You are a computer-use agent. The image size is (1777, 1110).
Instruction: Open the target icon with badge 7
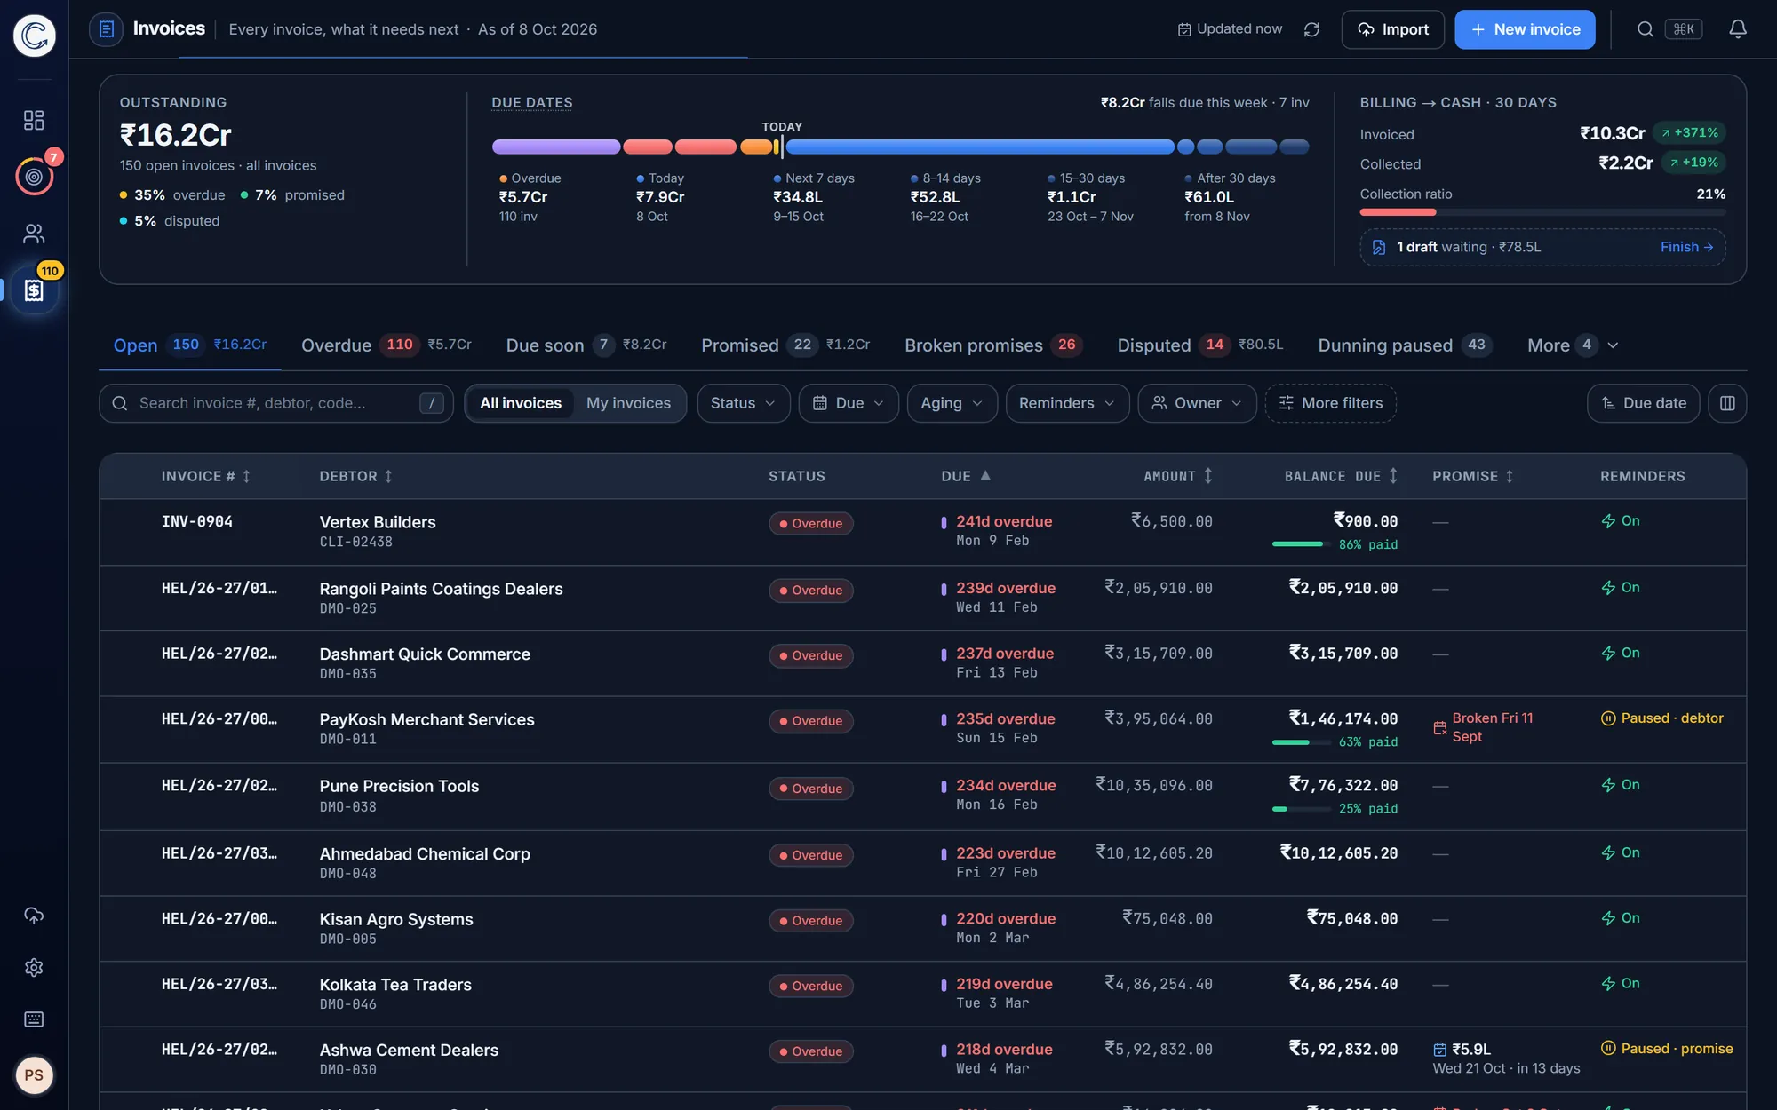pyautogui.click(x=34, y=177)
